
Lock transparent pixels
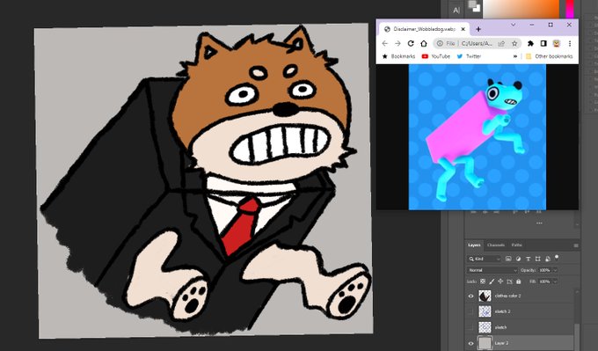click(483, 282)
